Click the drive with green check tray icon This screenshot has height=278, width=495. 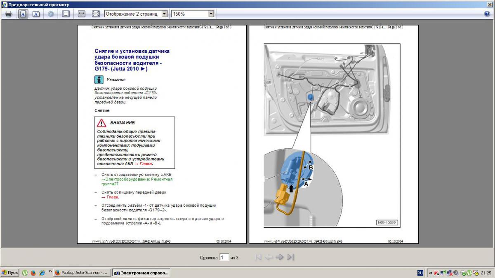tap(462, 273)
